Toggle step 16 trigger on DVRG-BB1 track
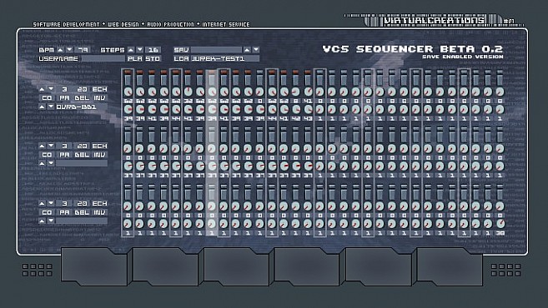548x308 pixels. (308, 72)
